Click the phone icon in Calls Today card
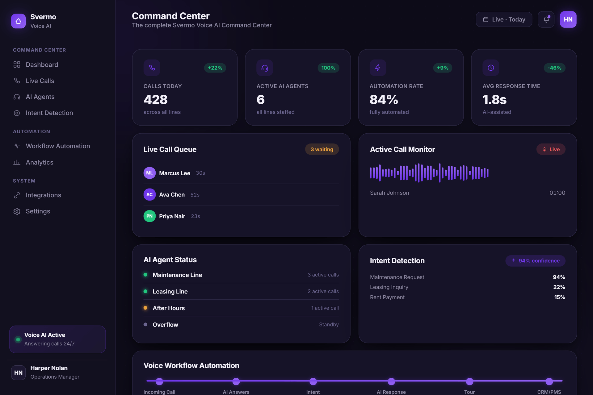 [x=152, y=68]
